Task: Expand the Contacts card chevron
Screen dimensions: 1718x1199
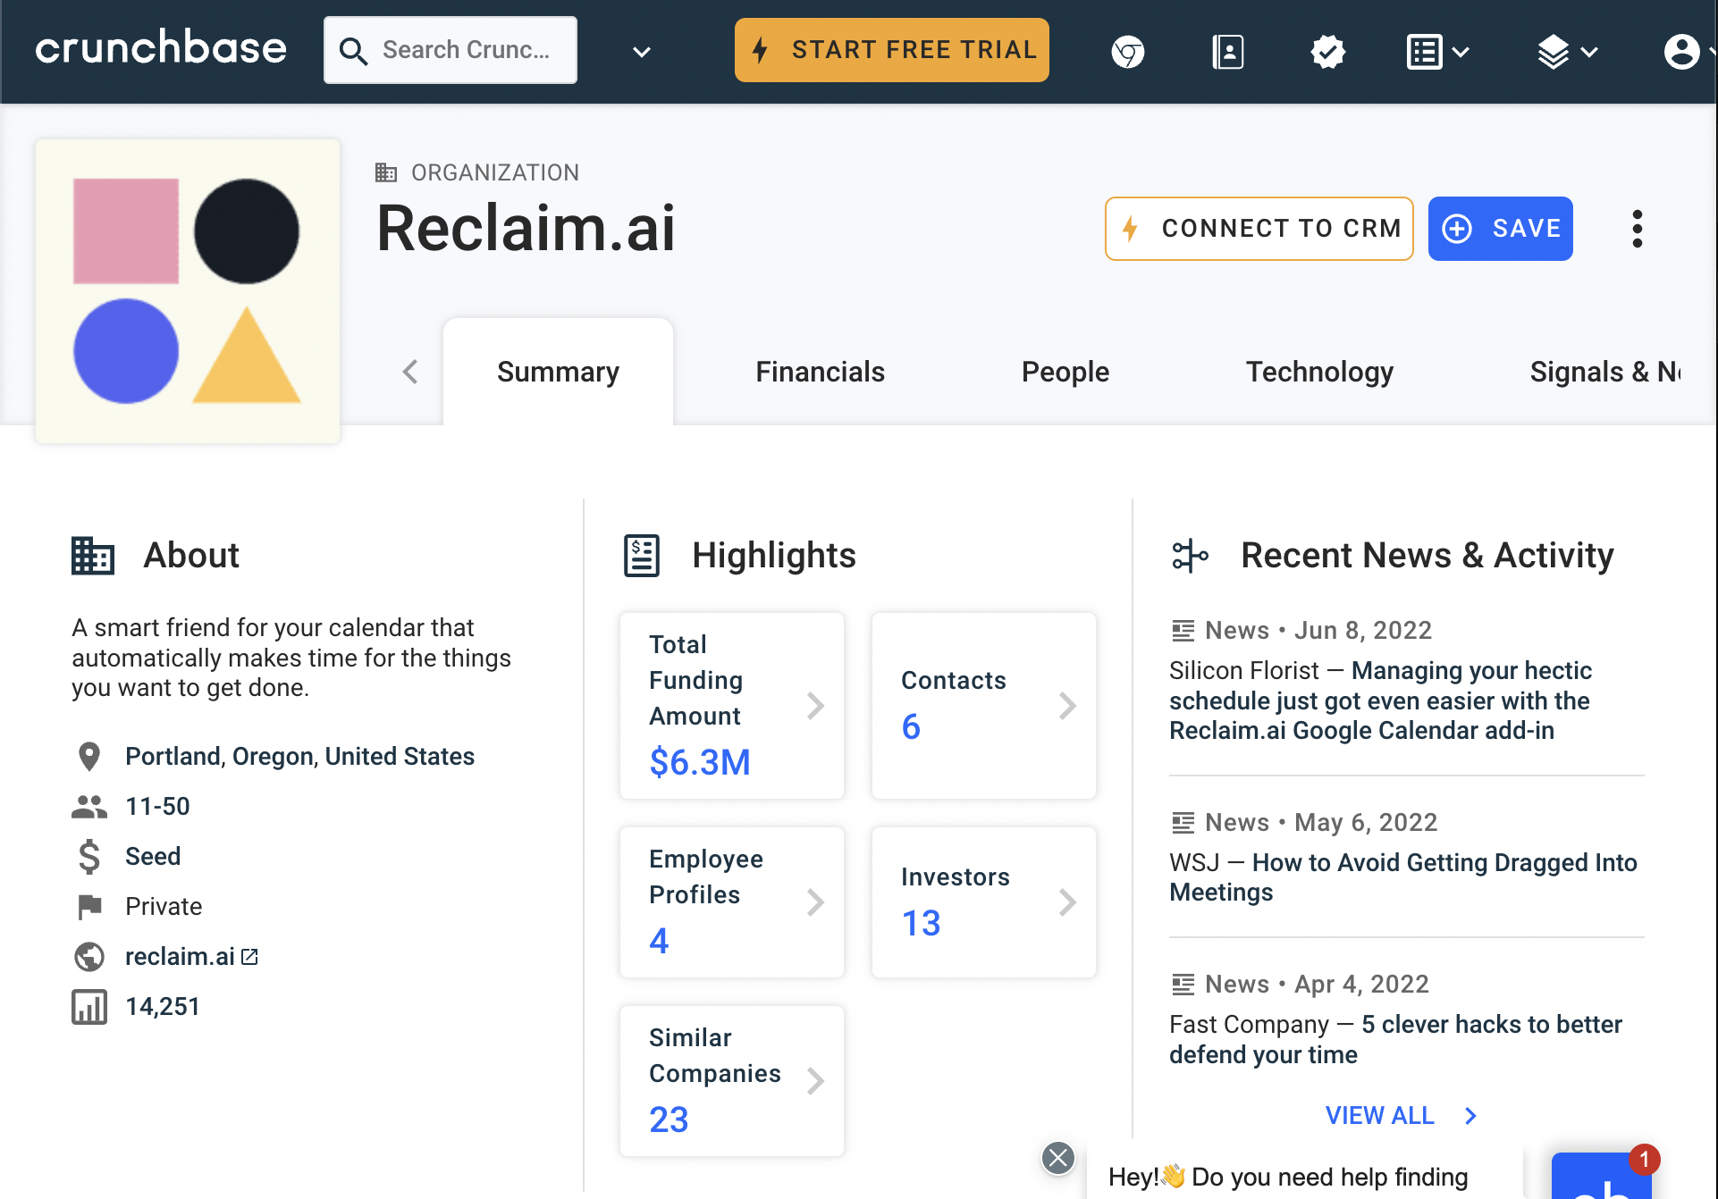Action: point(1067,706)
